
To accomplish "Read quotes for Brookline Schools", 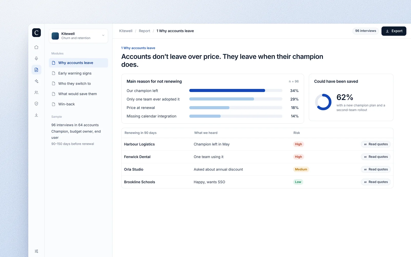I will click(x=376, y=182).
